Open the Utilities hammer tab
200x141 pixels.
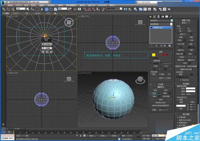(x=171, y=16)
